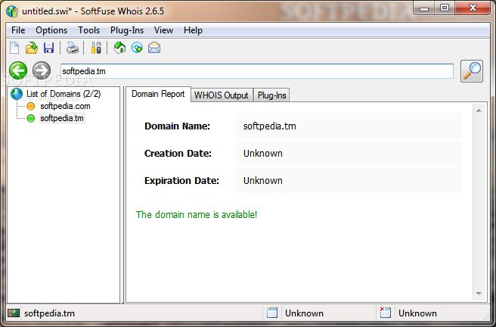The height and width of the screenshot is (327, 496).
Task: Open the settings tools icon
Action: point(96,48)
